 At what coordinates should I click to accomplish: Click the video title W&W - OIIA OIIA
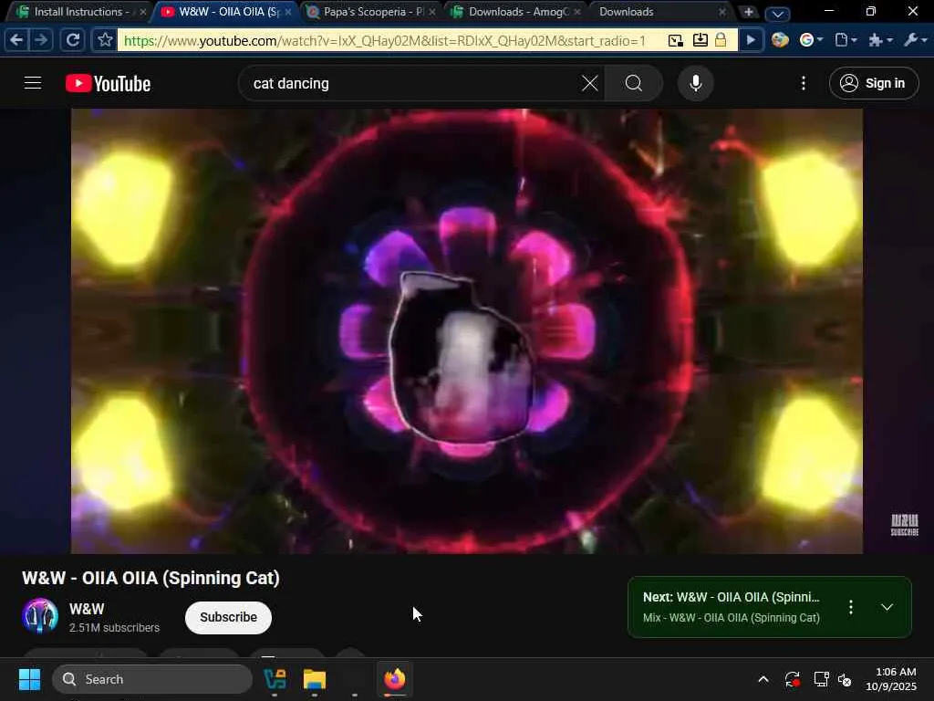(x=150, y=578)
